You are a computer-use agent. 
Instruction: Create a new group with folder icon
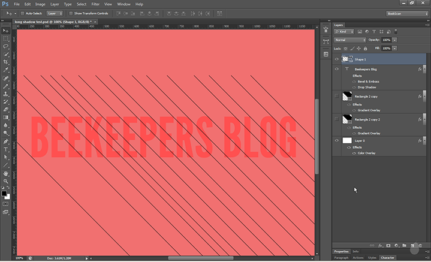[x=404, y=245]
